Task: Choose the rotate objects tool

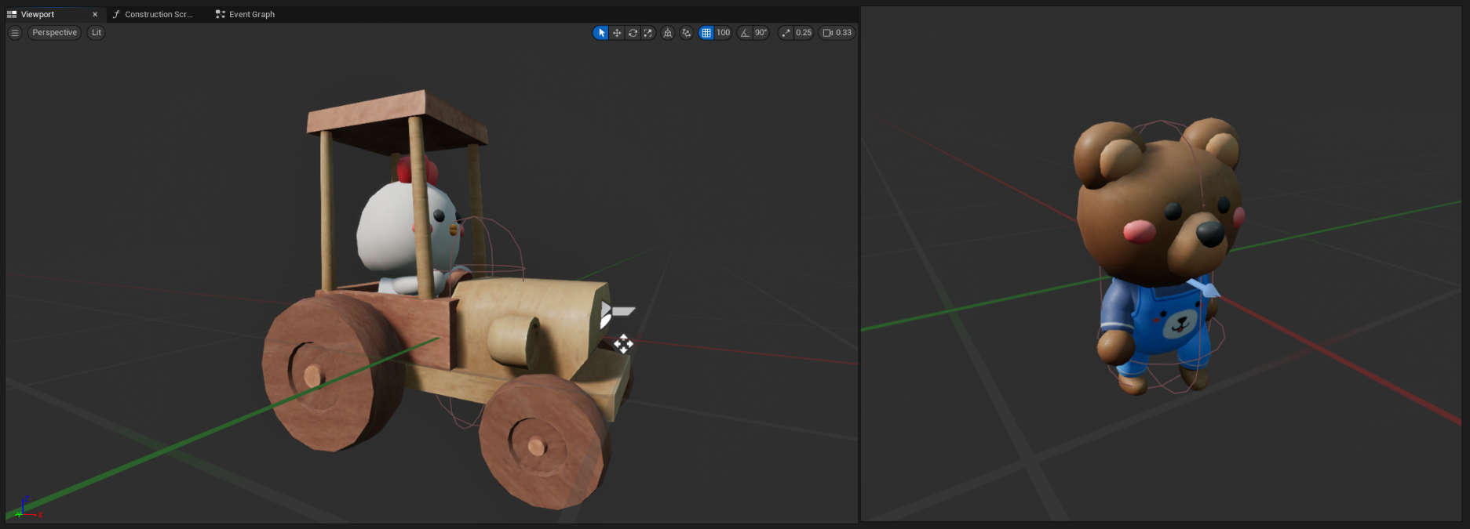Action: tap(633, 33)
